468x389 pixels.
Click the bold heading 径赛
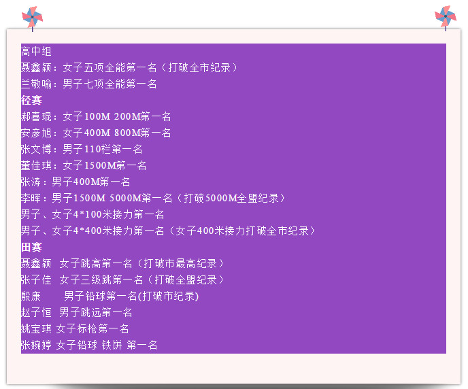point(31,100)
